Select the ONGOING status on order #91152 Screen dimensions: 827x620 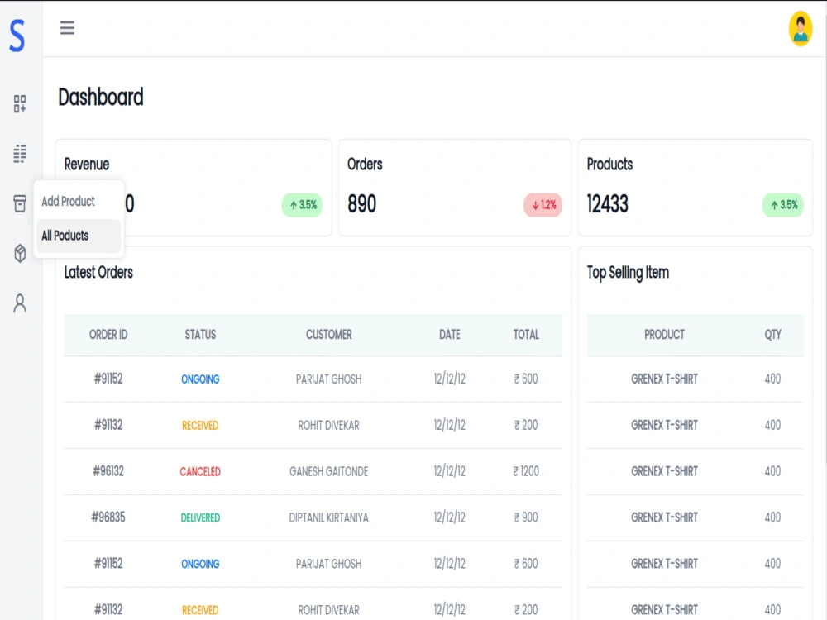[x=199, y=379]
